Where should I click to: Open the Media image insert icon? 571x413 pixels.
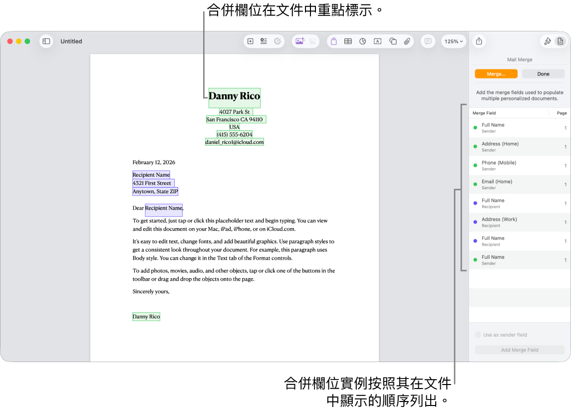[x=299, y=41]
